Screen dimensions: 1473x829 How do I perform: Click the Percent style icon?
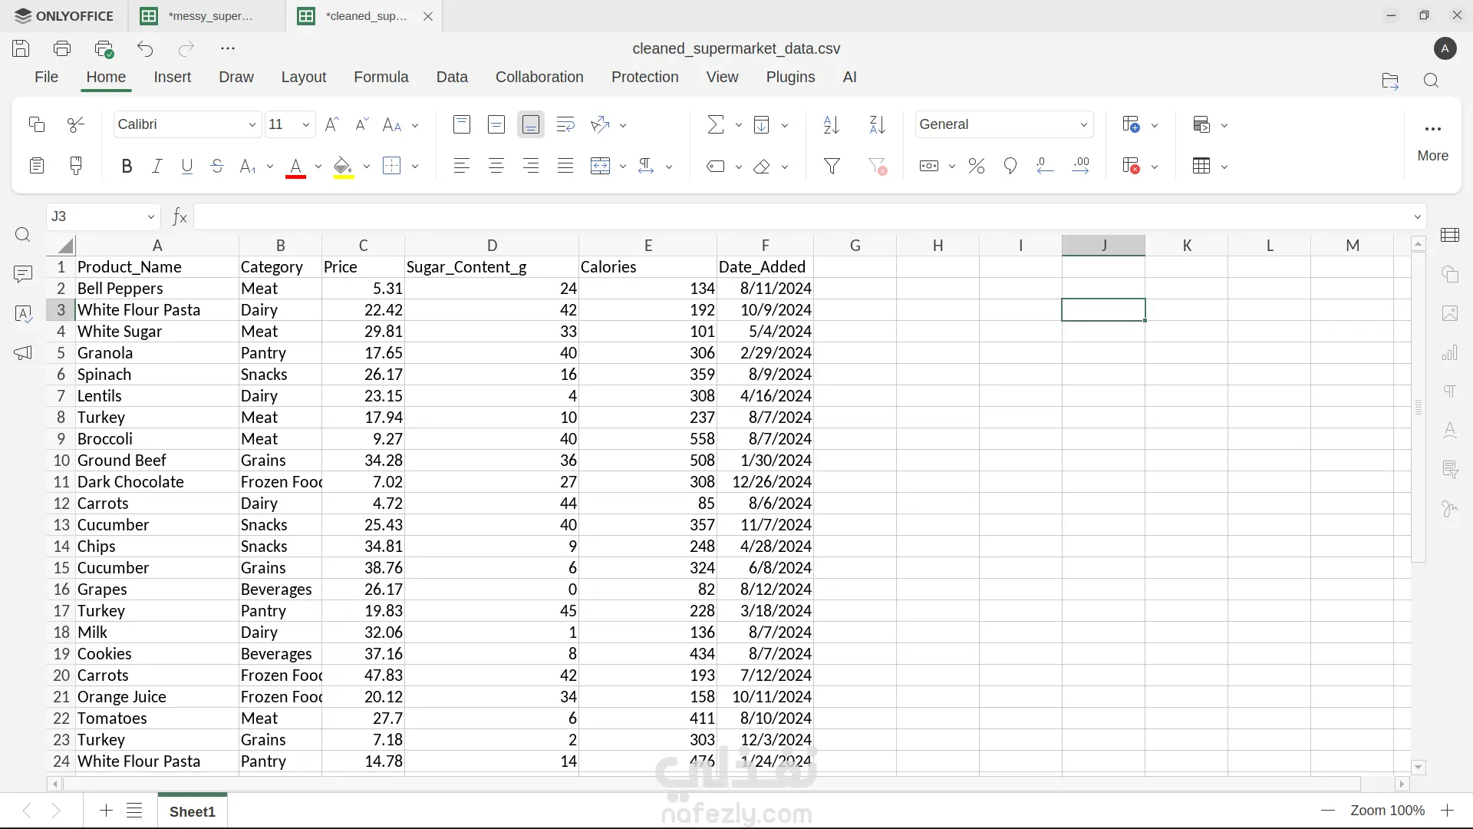pyautogui.click(x=976, y=166)
